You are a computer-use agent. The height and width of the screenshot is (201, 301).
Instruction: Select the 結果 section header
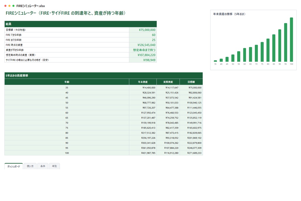[81, 24]
